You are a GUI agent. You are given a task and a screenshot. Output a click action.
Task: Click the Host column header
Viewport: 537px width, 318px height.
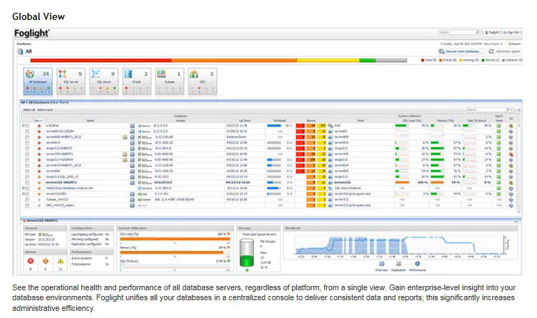(x=360, y=121)
